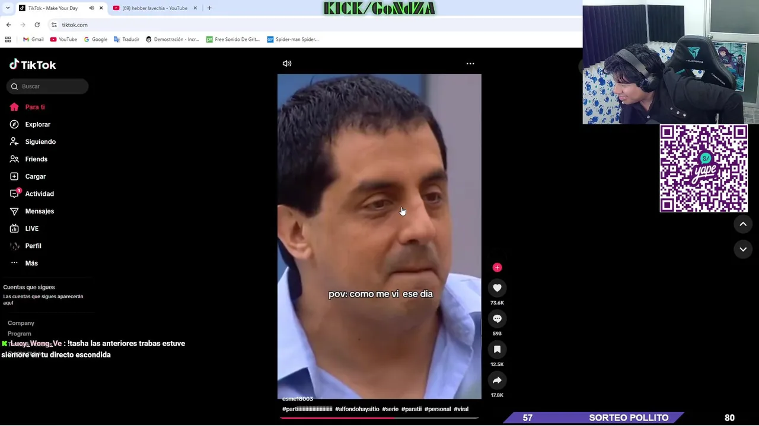Bookmark the video to favorites

[x=497, y=350]
